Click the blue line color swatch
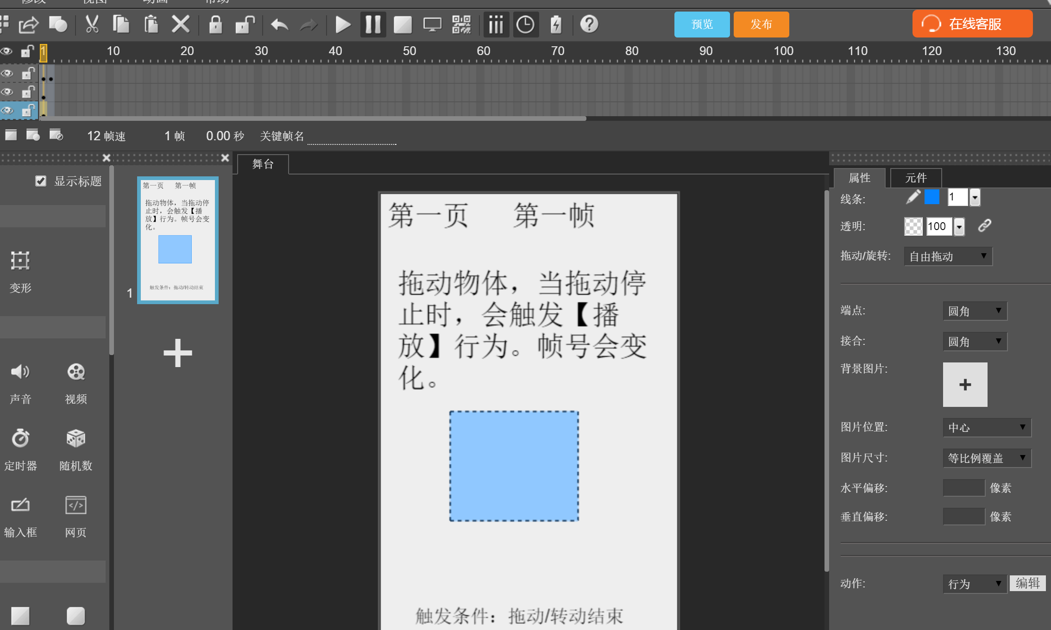Image resolution: width=1051 pixels, height=630 pixels. tap(931, 198)
